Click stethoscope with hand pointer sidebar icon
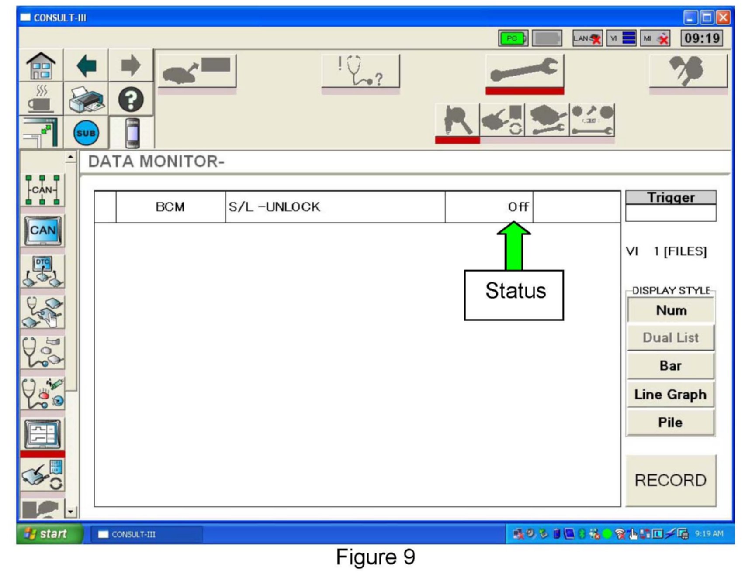 tap(42, 312)
